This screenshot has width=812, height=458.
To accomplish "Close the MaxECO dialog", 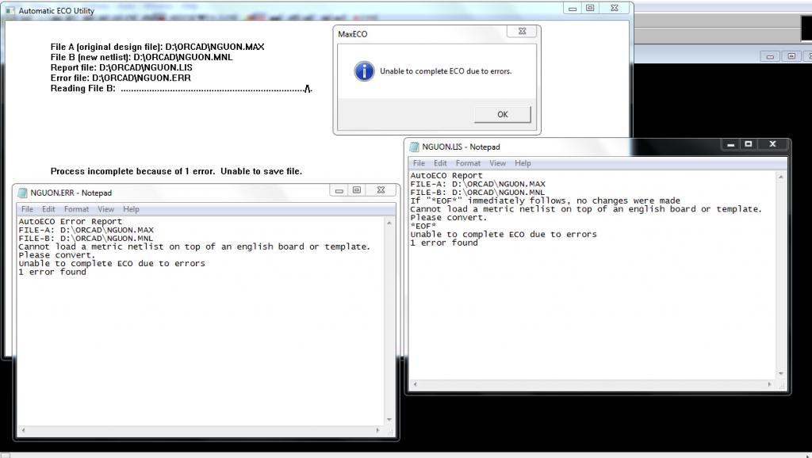I will click(x=522, y=31).
